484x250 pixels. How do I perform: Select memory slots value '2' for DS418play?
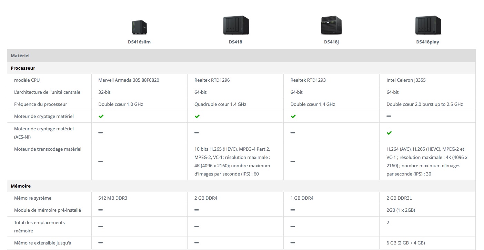(388, 222)
